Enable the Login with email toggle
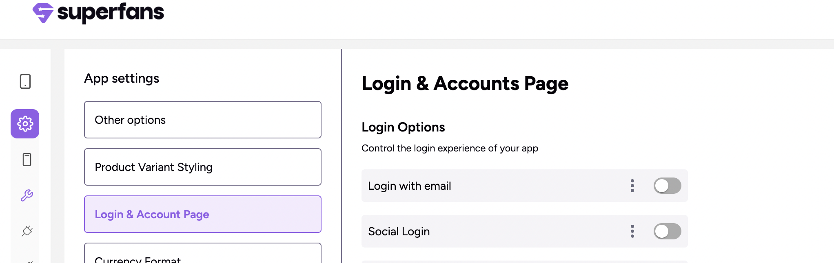 [x=667, y=186]
